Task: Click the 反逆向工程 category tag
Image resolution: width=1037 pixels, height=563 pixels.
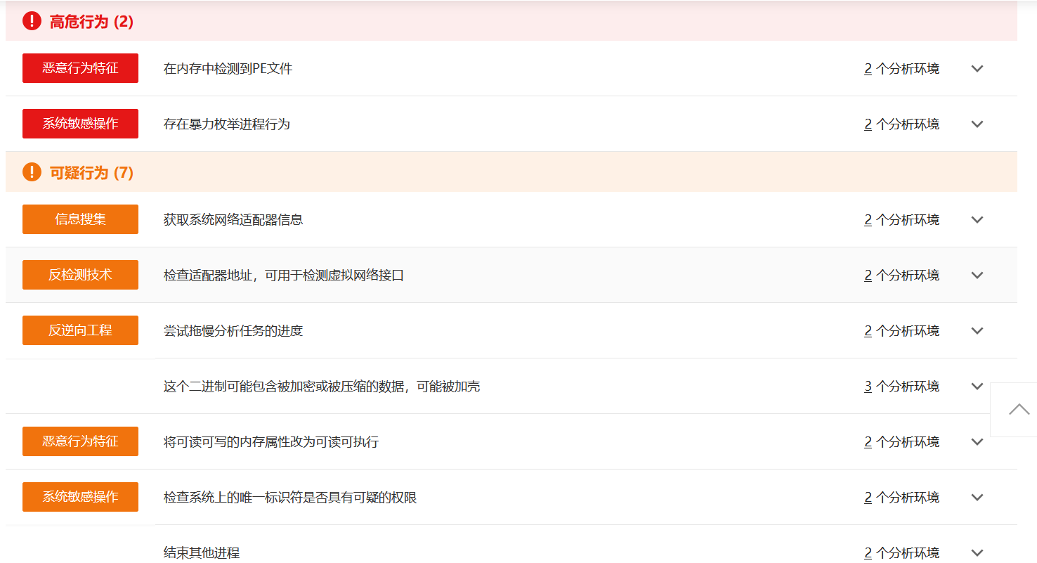Action: coord(80,330)
